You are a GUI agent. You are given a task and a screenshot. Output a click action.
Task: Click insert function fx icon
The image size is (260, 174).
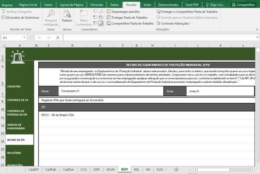point(58,38)
